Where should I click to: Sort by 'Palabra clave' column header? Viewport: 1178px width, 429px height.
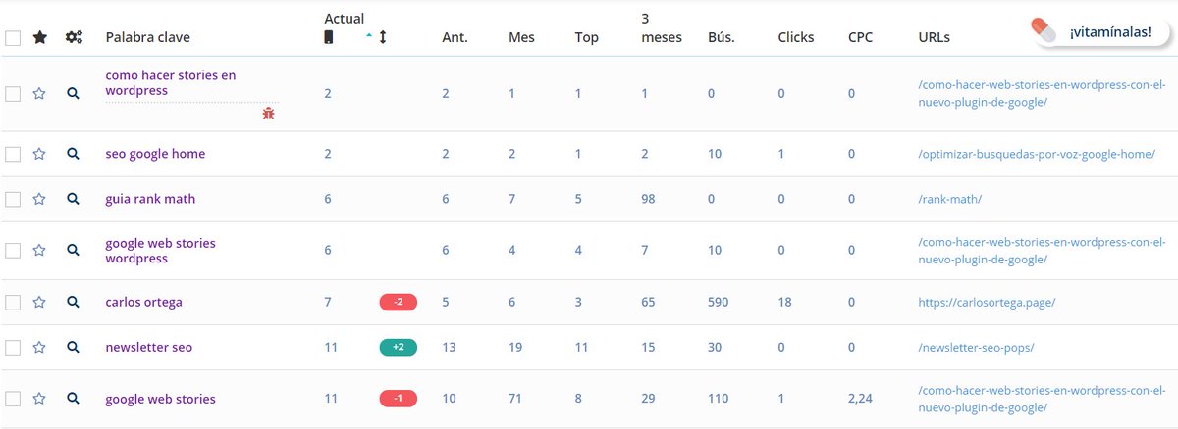click(x=148, y=37)
